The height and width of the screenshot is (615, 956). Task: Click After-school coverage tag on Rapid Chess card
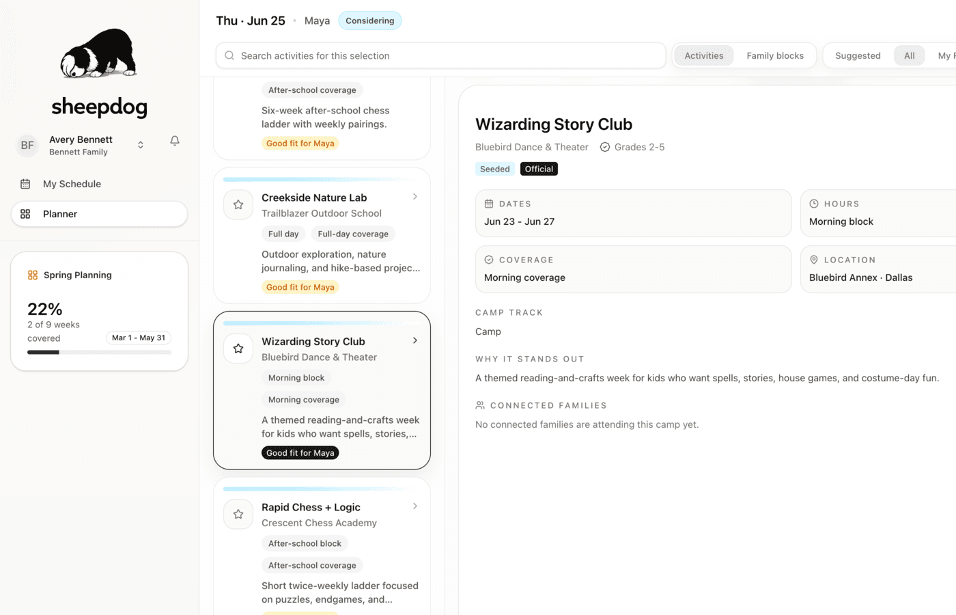(312, 565)
